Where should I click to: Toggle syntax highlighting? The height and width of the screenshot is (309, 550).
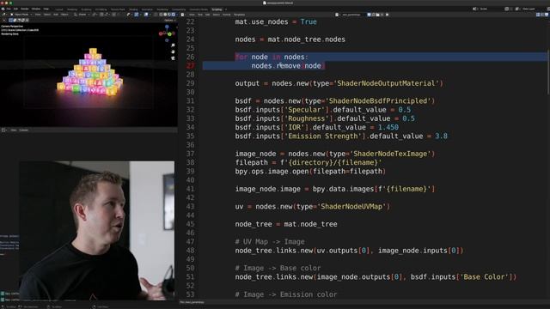(x=547, y=15)
